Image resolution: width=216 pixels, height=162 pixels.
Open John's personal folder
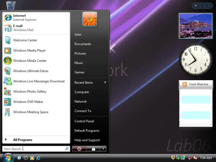coord(78,35)
